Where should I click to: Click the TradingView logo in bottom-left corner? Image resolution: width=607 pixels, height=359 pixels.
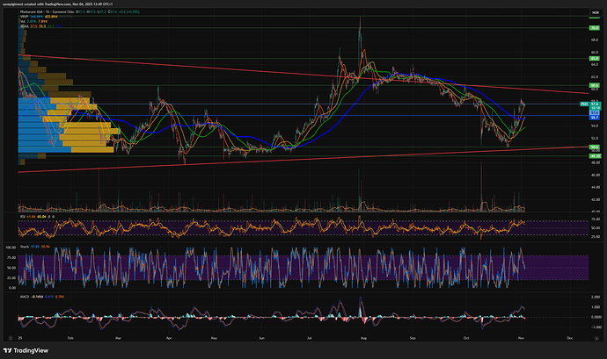33,348
